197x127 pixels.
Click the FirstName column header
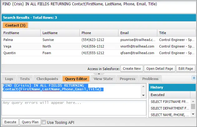[21, 33]
